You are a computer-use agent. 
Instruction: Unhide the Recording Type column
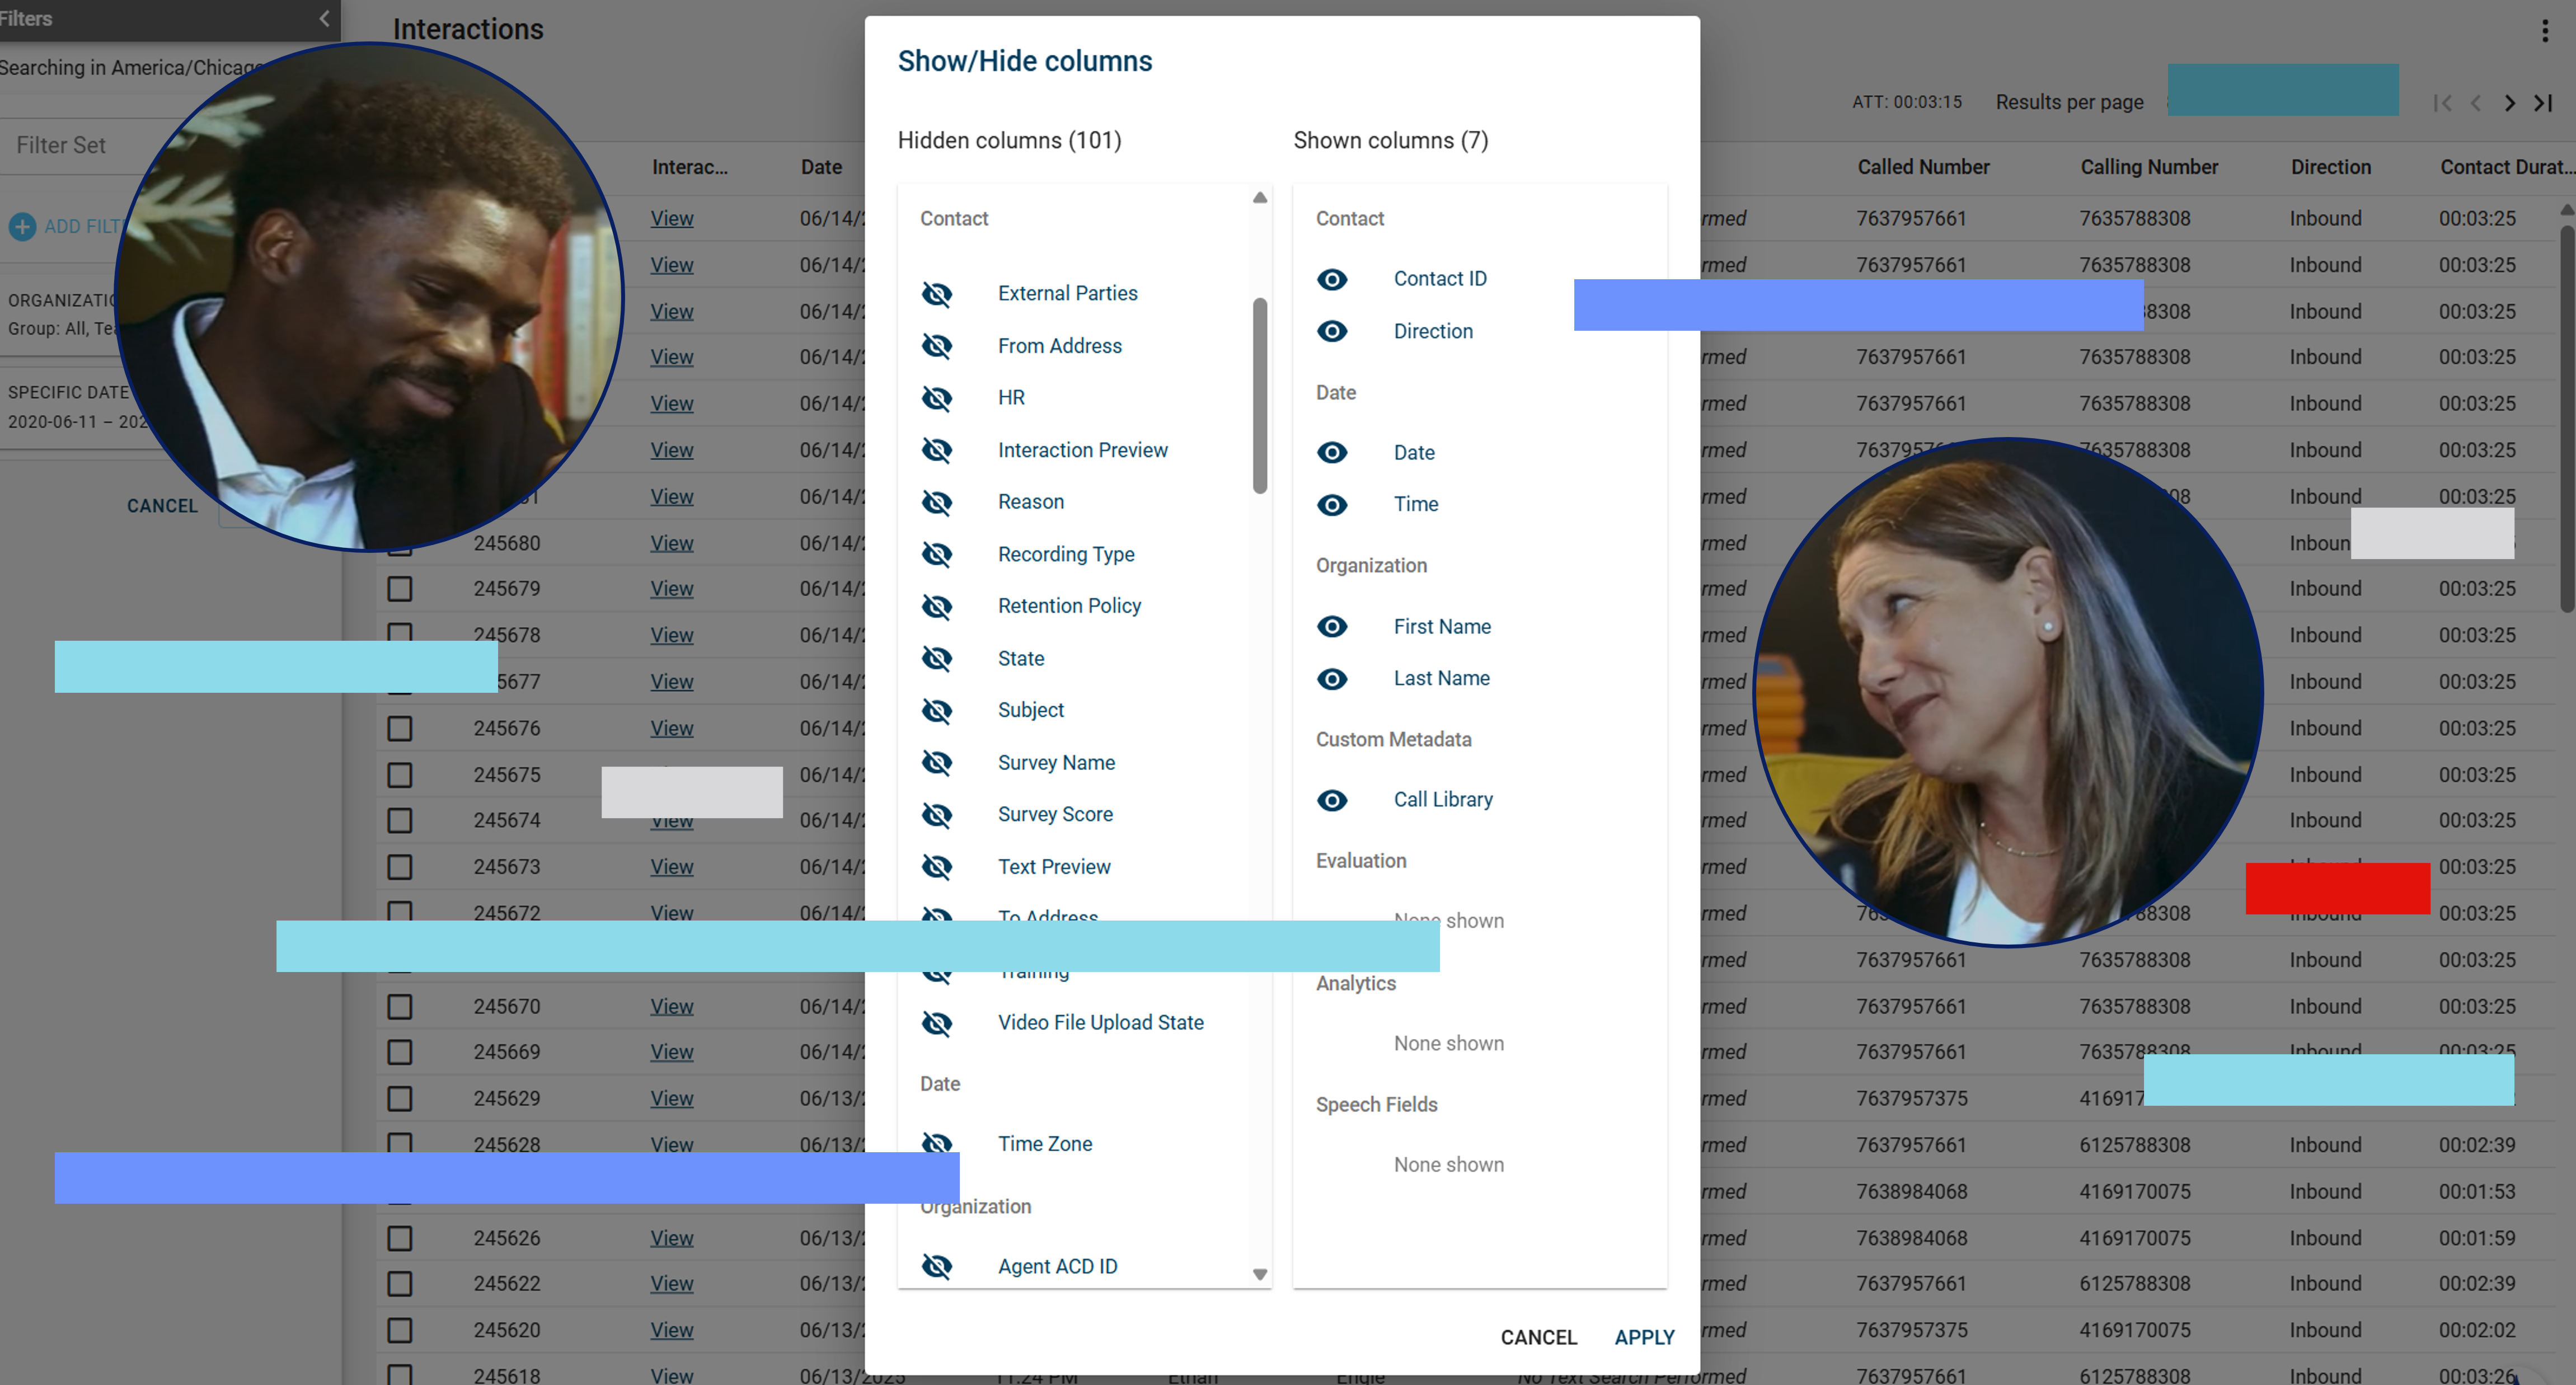(936, 554)
